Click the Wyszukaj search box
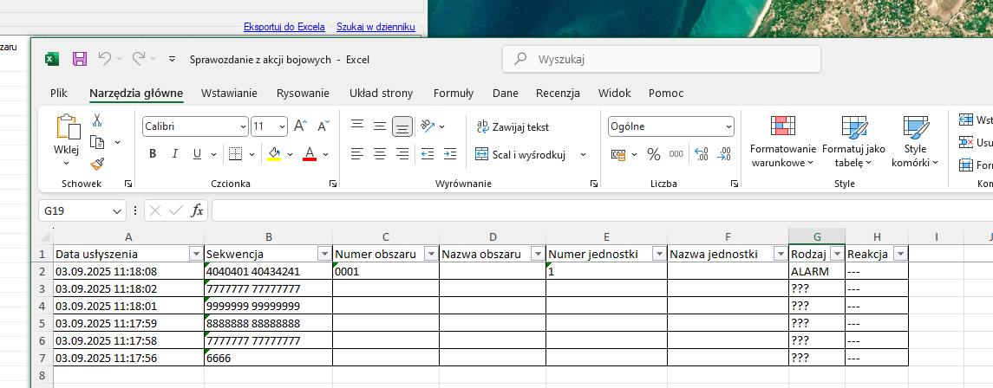The height and width of the screenshot is (388, 993). pyautogui.click(x=661, y=59)
